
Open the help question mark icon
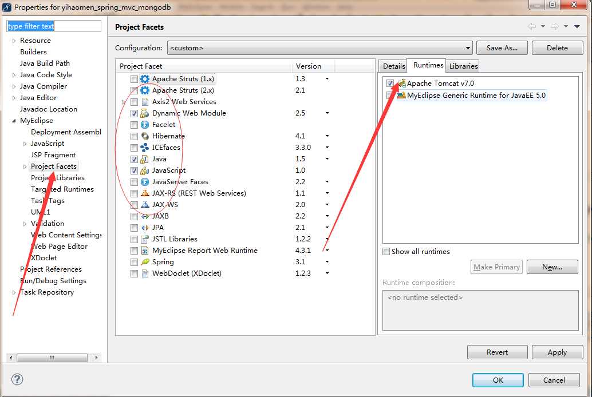coord(17,379)
